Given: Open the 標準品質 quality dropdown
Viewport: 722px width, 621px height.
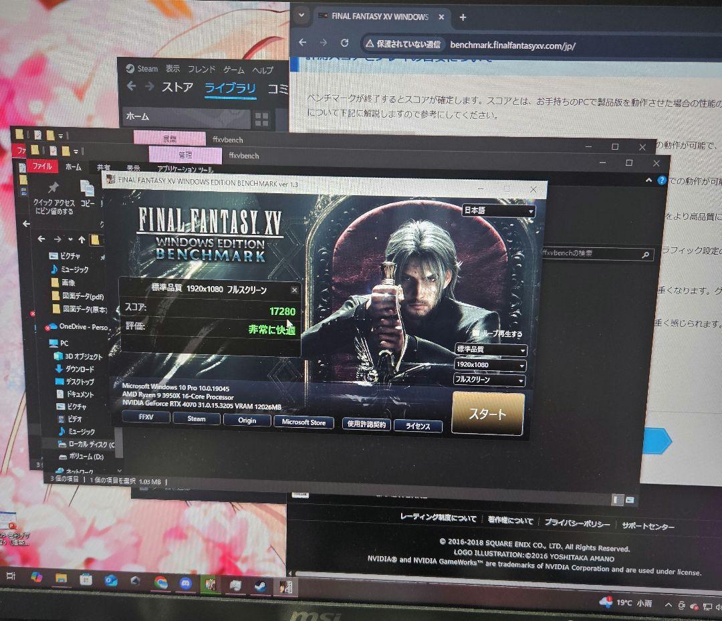Looking at the screenshot, I should pos(490,349).
